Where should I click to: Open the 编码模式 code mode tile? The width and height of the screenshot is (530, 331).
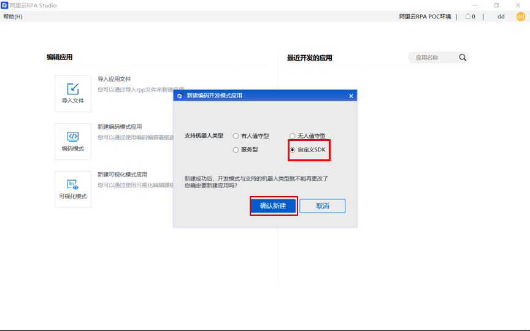coord(72,141)
